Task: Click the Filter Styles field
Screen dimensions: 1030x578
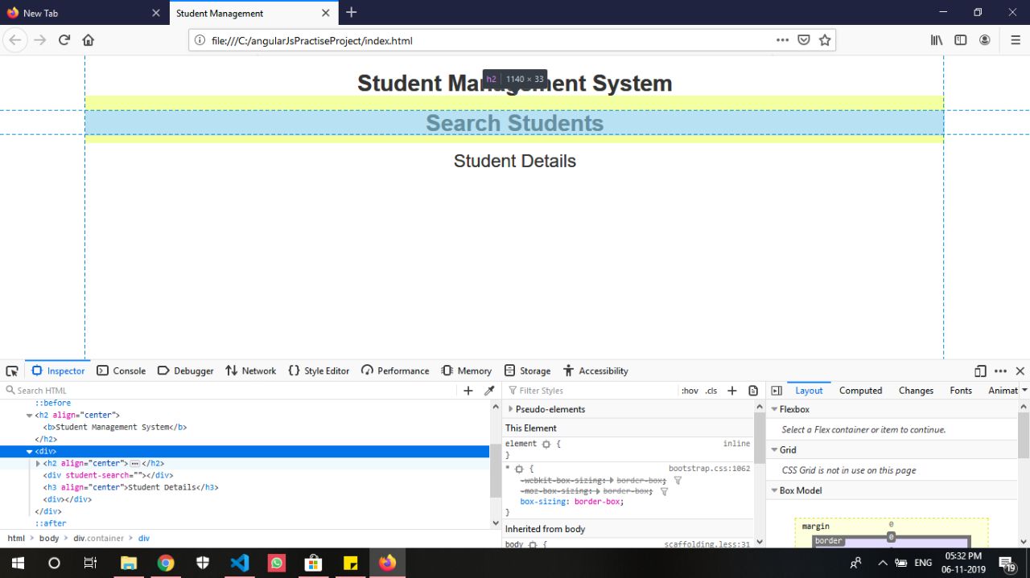Action: (x=591, y=391)
